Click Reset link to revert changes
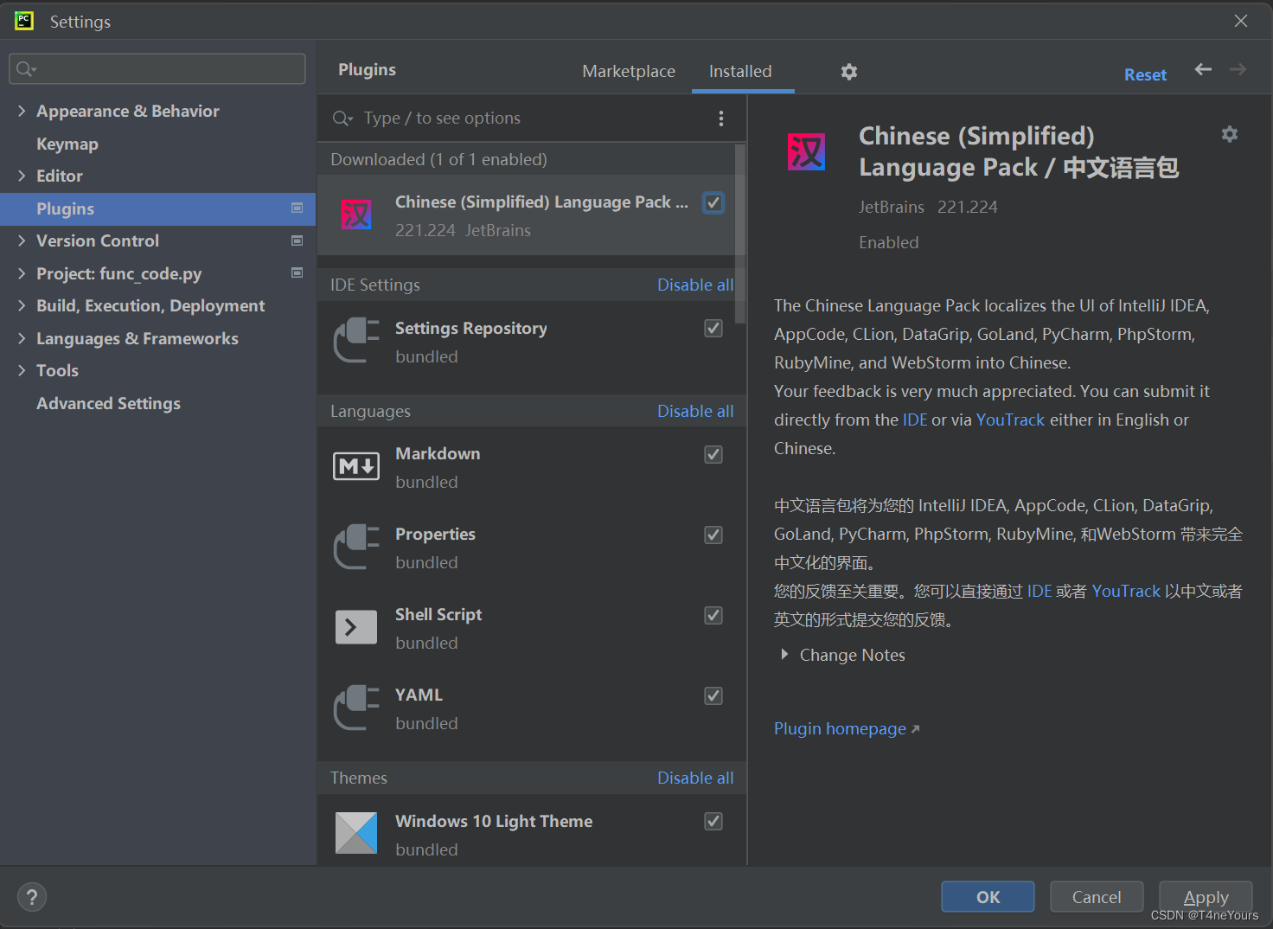The height and width of the screenshot is (929, 1273). [x=1145, y=74]
